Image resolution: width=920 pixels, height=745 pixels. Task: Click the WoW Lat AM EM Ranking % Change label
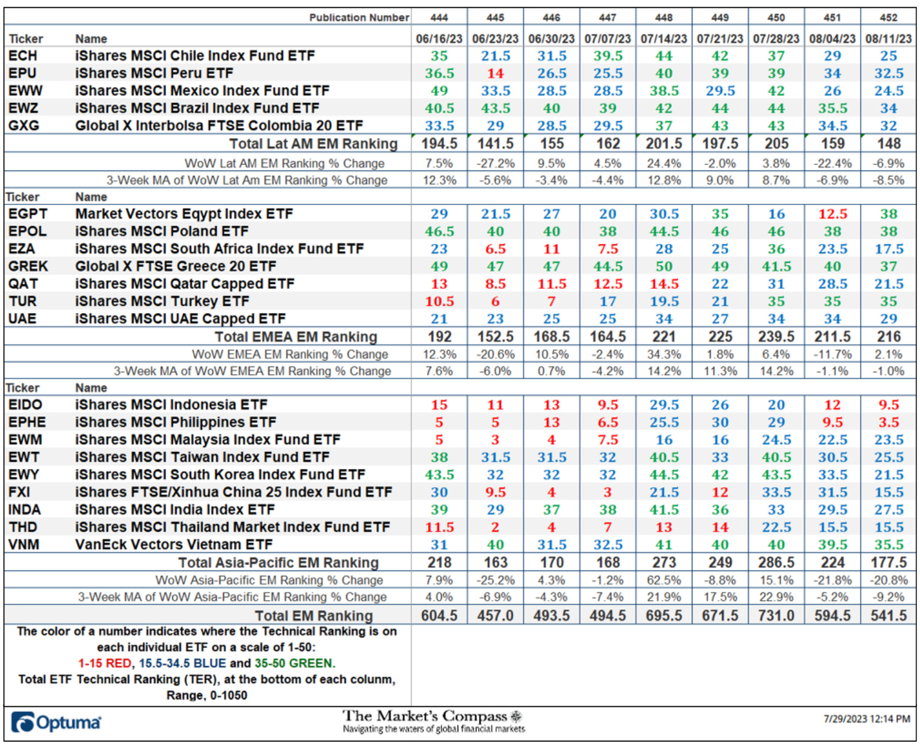click(285, 163)
